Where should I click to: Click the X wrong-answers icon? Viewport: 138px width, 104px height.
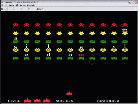[x=21, y=9]
